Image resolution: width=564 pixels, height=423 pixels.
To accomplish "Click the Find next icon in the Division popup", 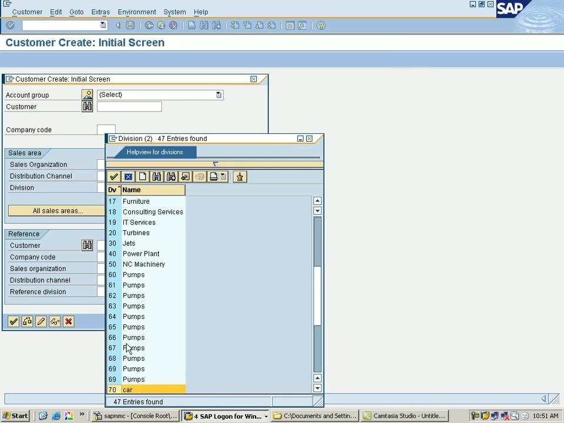I will 171,177.
